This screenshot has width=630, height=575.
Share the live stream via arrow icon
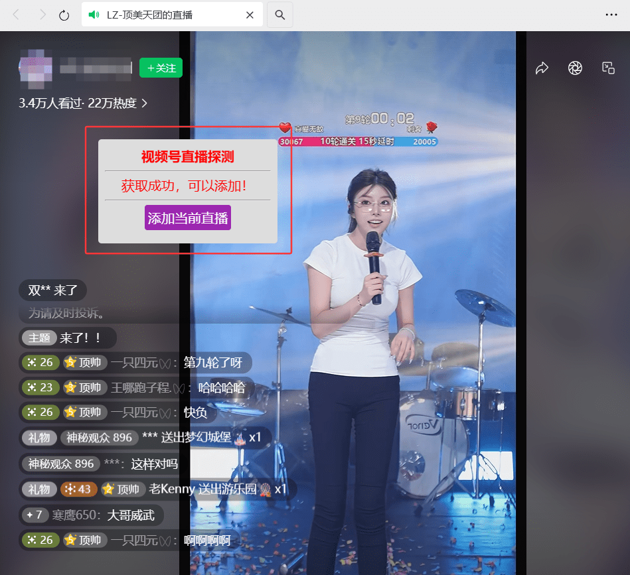[x=542, y=68]
